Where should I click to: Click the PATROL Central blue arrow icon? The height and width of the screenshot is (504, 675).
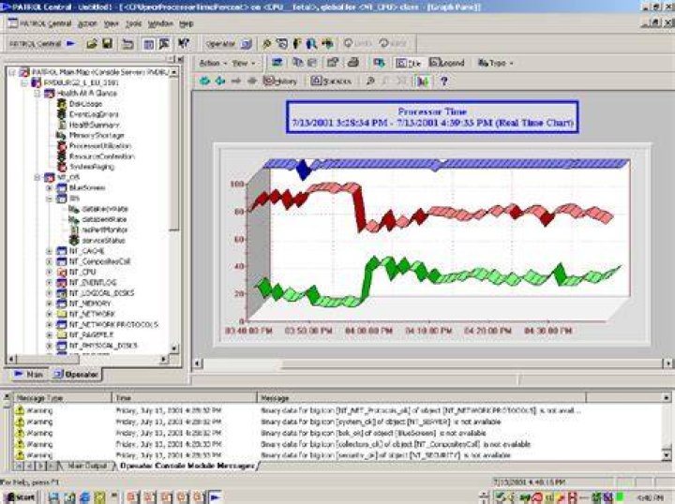pos(71,43)
